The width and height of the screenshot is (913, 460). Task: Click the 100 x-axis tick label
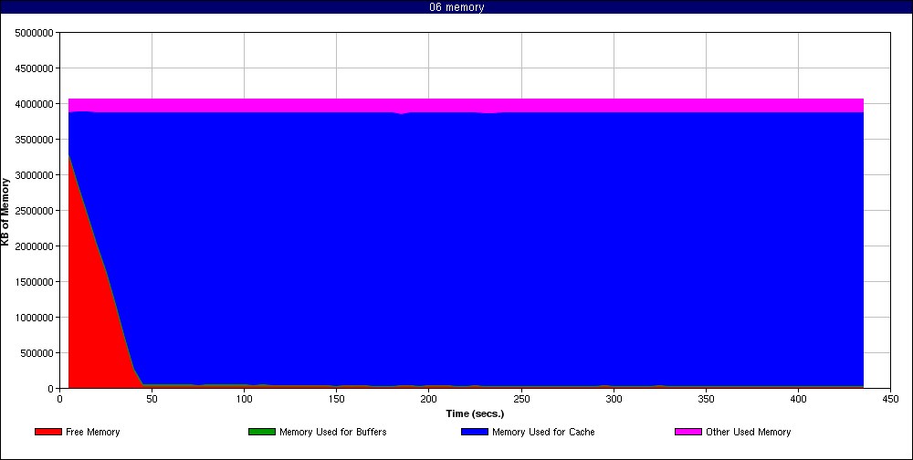tap(244, 399)
